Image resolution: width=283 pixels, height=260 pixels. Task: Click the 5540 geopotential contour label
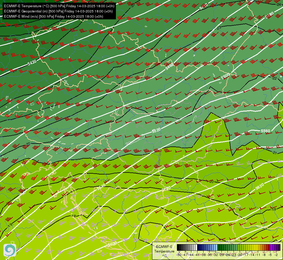101,187
